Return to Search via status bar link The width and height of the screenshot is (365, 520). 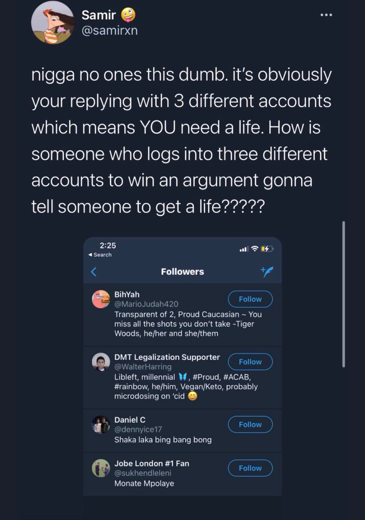(x=100, y=255)
